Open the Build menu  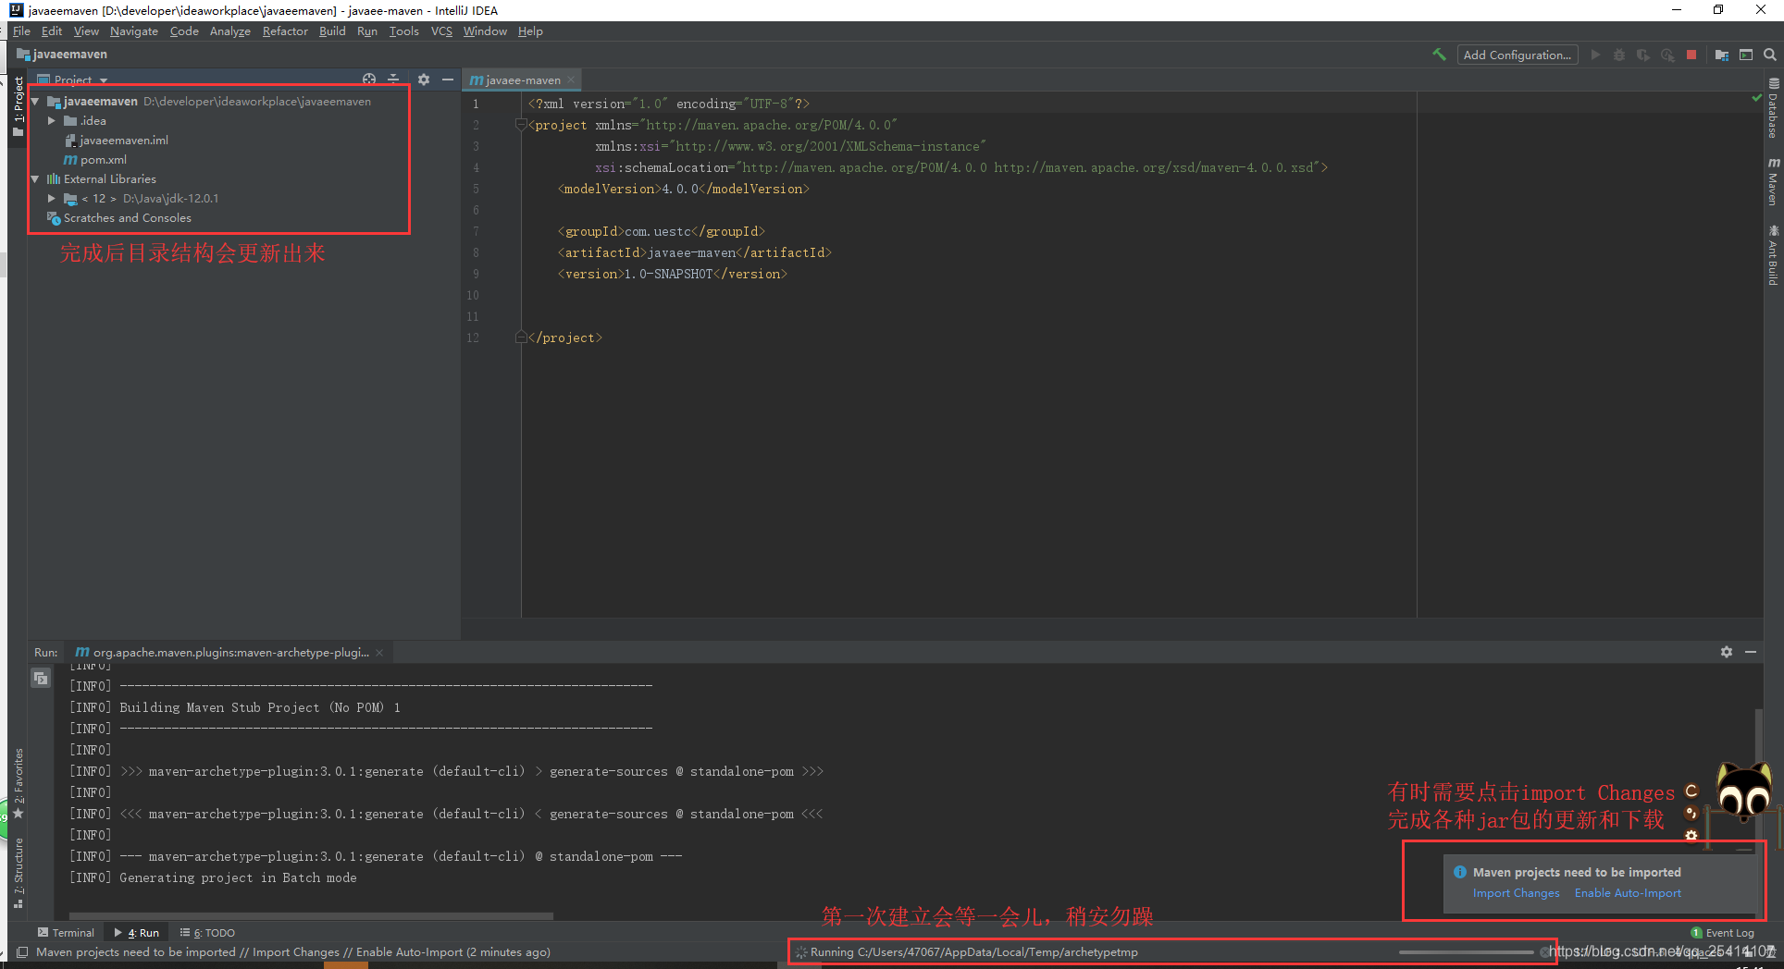click(x=332, y=31)
